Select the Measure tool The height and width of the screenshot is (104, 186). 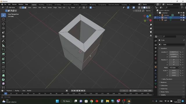[3, 45]
